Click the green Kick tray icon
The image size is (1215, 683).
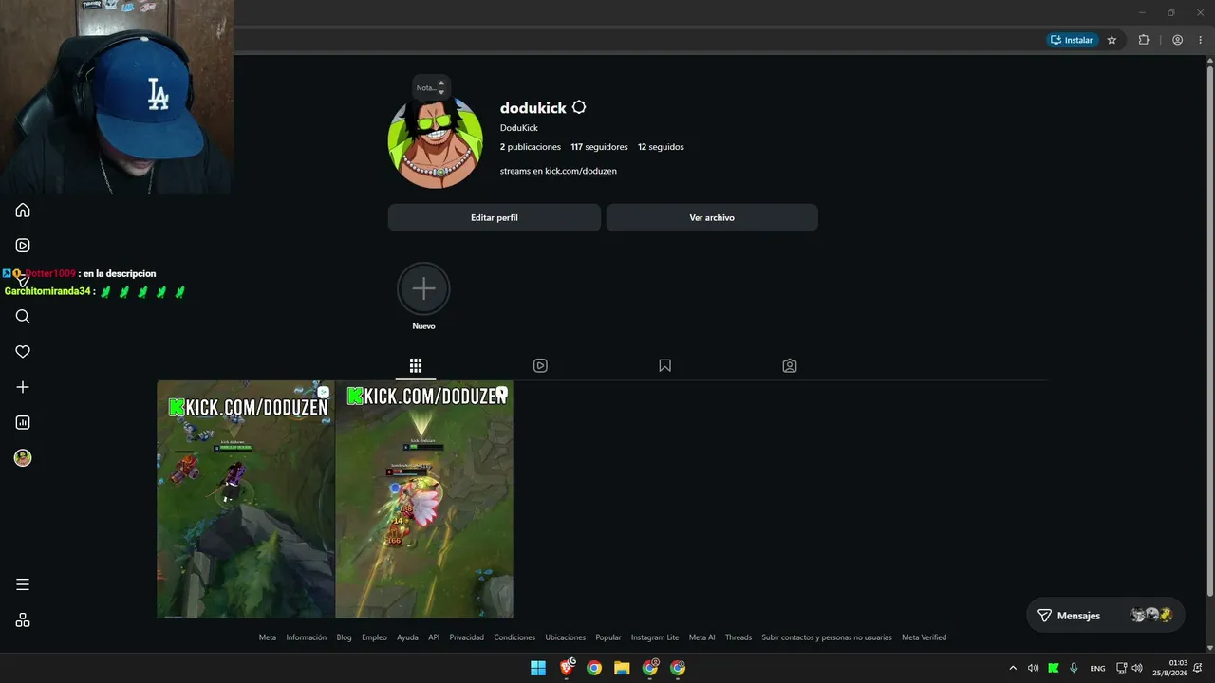(1054, 668)
